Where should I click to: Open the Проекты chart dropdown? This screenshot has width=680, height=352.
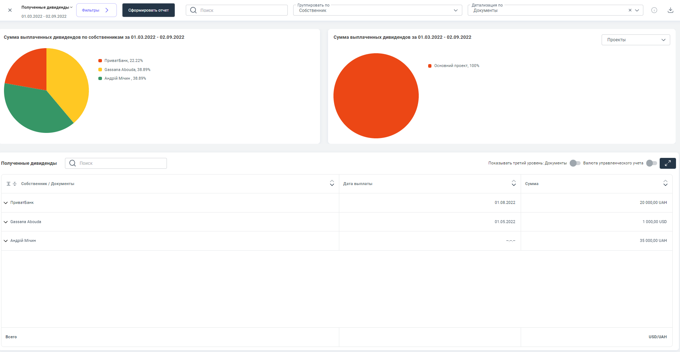(x=635, y=40)
